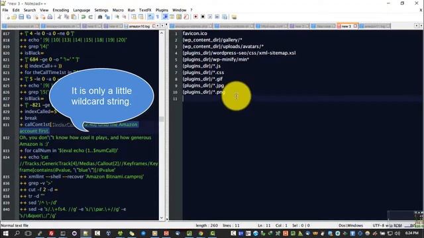424x238 pixels.
Task: Close the new 3 tab via its X
Action: click(x=355, y=26)
